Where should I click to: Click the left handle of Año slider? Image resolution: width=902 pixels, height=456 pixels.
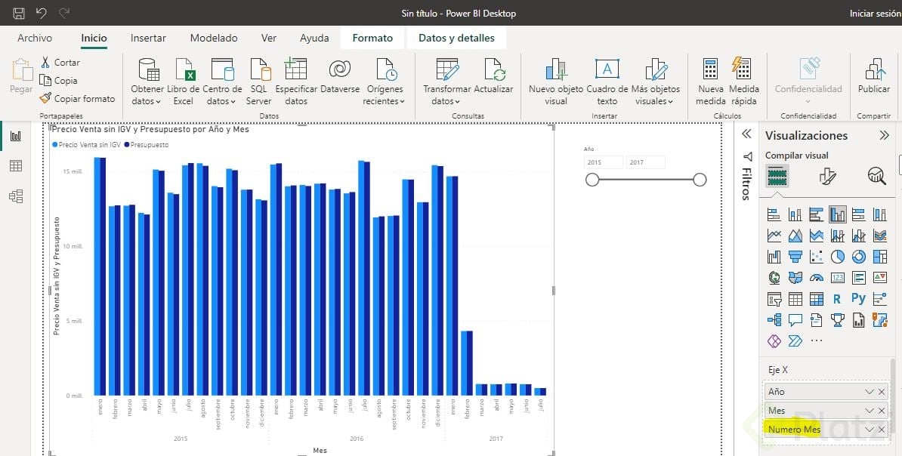coord(592,180)
